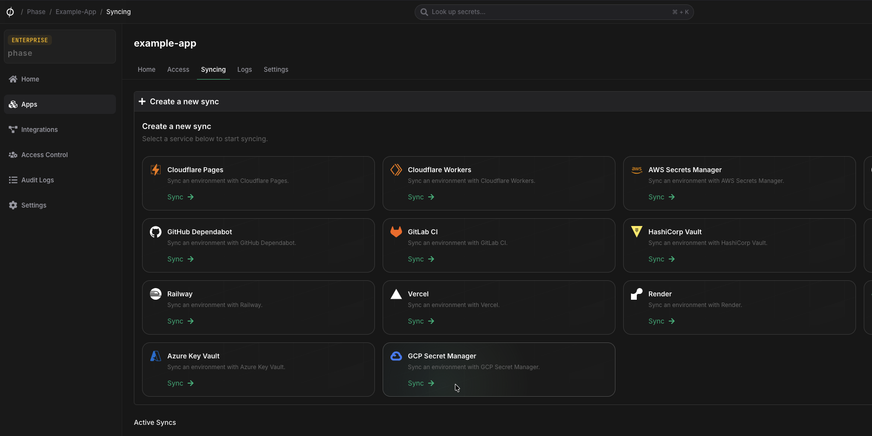Click Sync link for Railway
Viewport: 872px width, 436px height.
[180, 321]
